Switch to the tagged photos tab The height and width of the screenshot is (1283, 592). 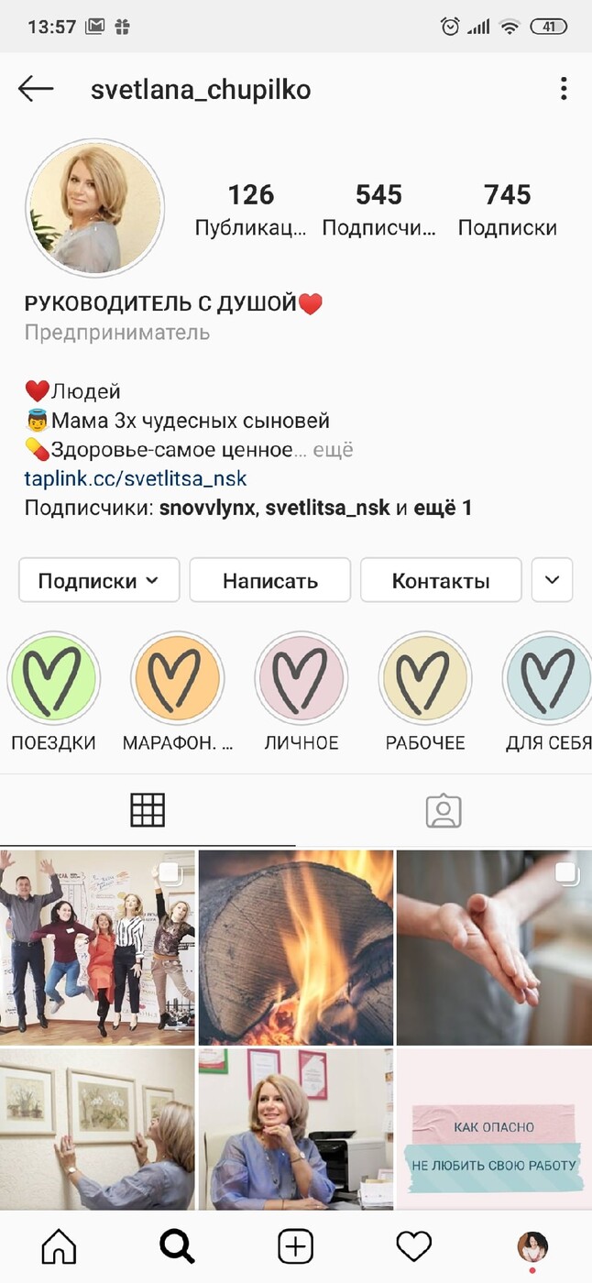(x=444, y=810)
